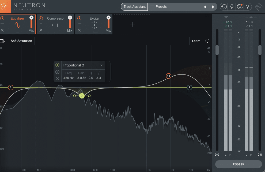Select EQ node 1

(11, 87)
